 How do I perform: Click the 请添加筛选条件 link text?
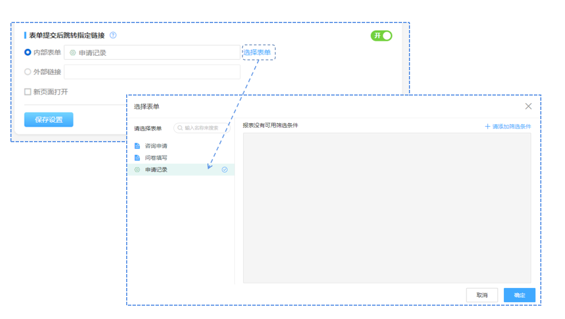(x=511, y=126)
